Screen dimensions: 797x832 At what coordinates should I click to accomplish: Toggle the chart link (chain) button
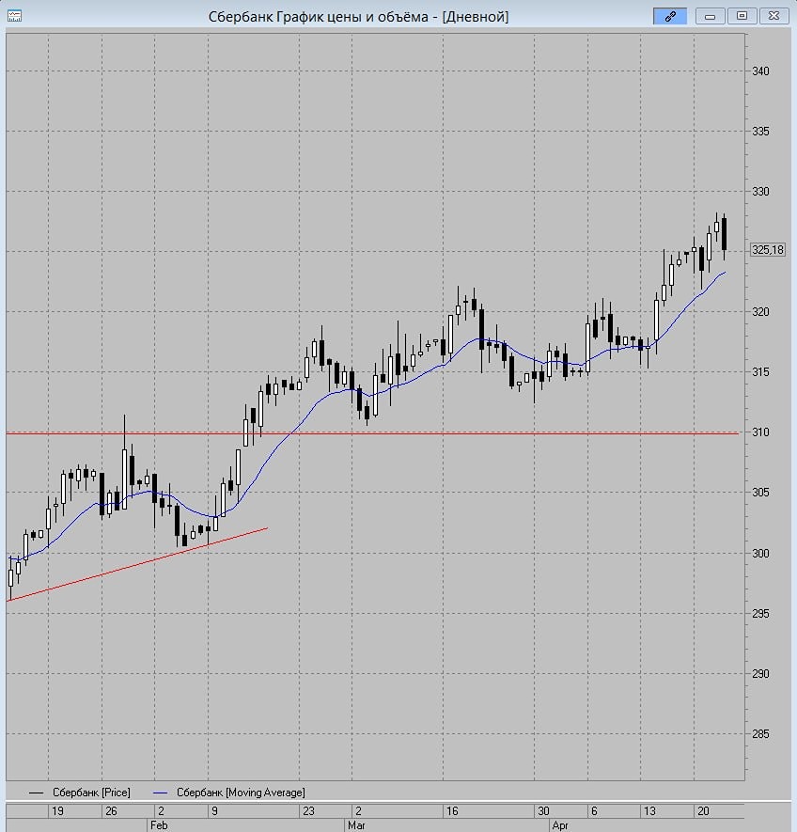(670, 16)
